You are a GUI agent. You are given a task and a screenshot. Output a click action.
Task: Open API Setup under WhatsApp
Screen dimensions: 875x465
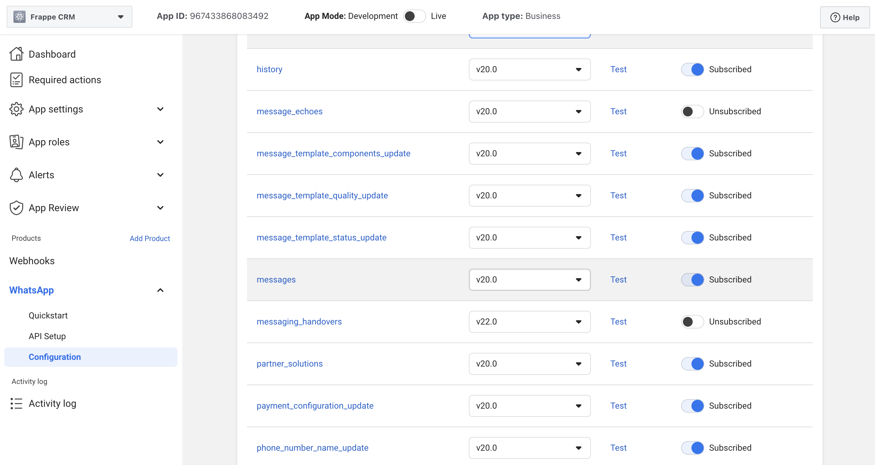click(x=47, y=336)
